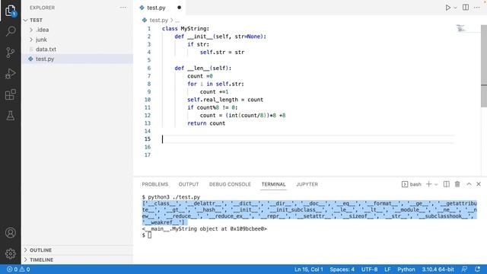Screen dimensions: 487x274
Task: Change encoding via UTF-8 status item
Action: [x=369, y=269]
